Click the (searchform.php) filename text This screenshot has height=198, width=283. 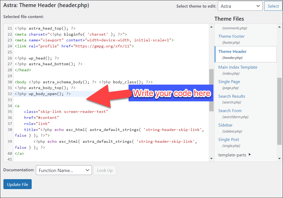coord(235,117)
